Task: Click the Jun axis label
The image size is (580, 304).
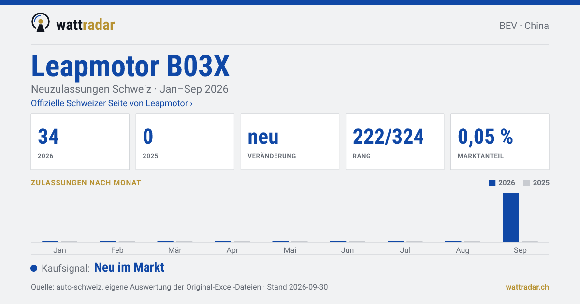Action: click(x=348, y=250)
